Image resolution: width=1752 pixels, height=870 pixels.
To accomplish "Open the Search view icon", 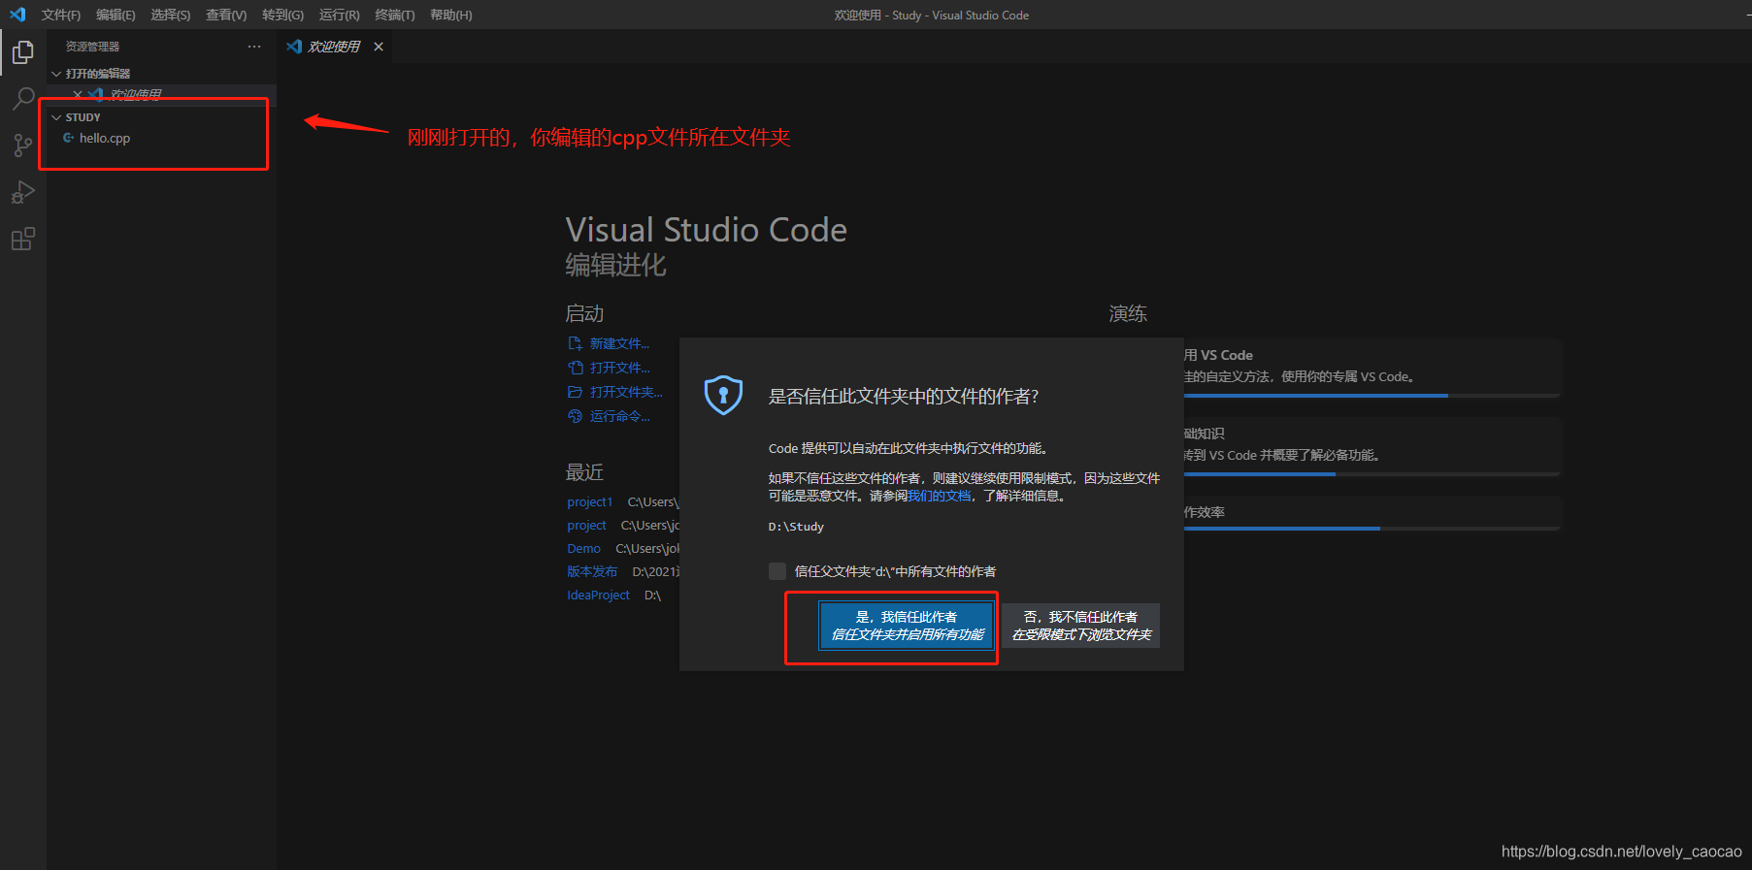I will 23,99.
